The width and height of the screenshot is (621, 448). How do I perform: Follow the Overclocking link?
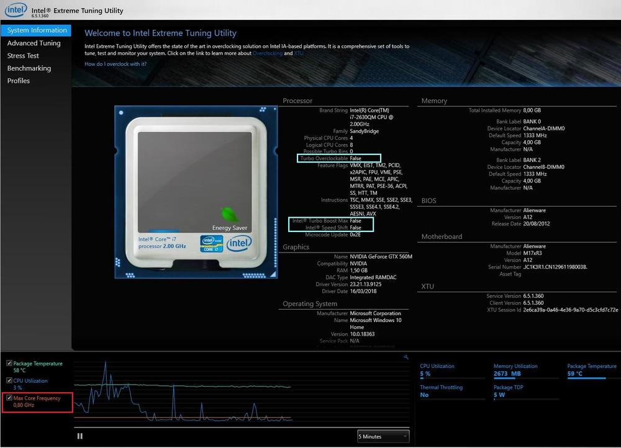tap(267, 53)
